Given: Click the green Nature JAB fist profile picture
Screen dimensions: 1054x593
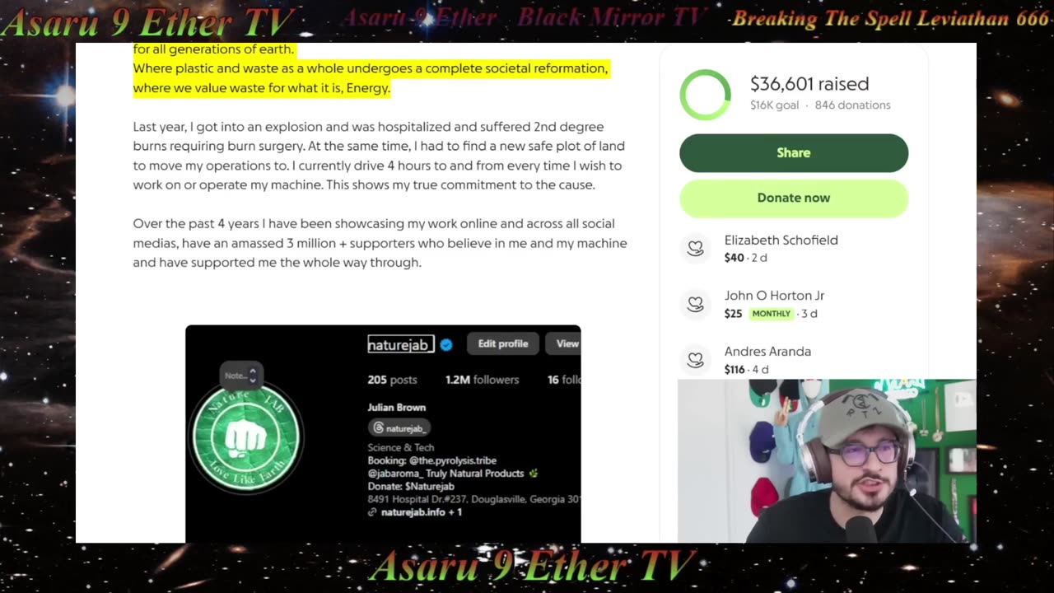Looking at the screenshot, I should (x=246, y=437).
